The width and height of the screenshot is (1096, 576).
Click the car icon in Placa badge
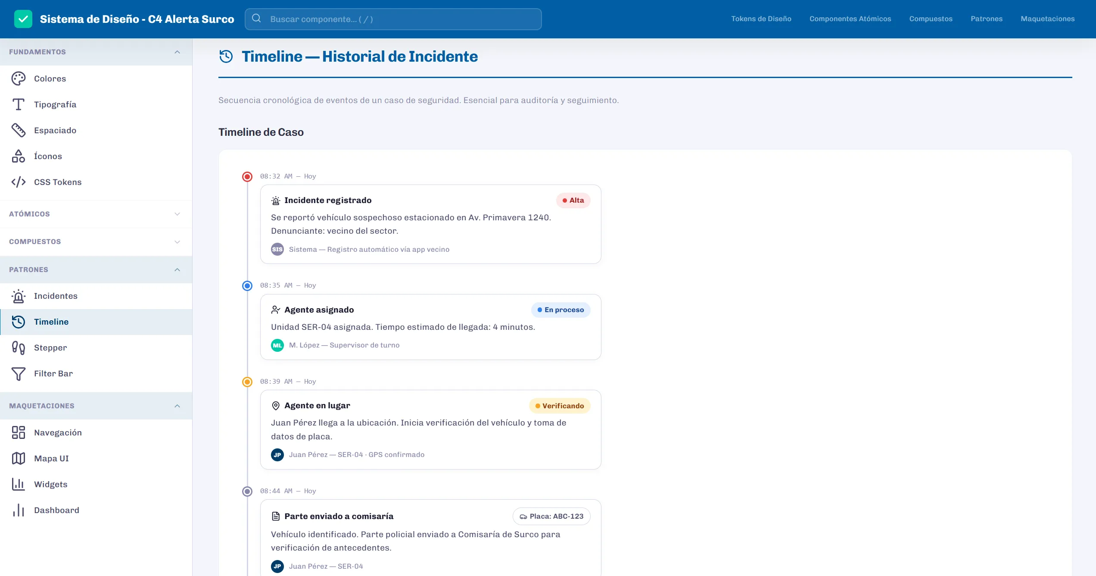click(523, 517)
